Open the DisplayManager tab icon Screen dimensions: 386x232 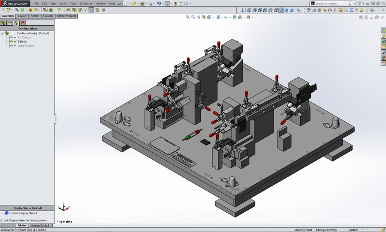point(22,23)
